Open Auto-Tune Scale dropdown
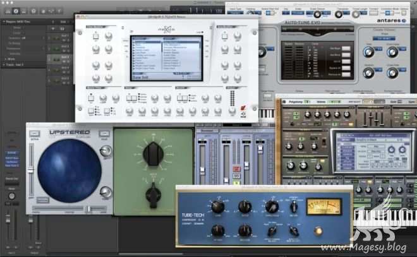The image size is (417, 257). tap(298, 13)
